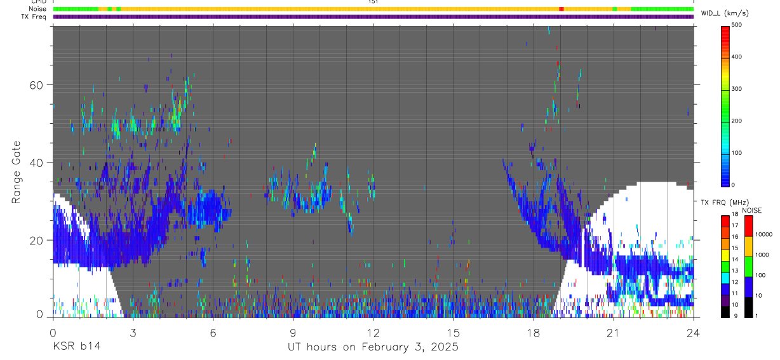This screenshot has height=360, width=780.
Task: Click the 1000 tick on NOISE scale
Action: [x=762, y=255]
